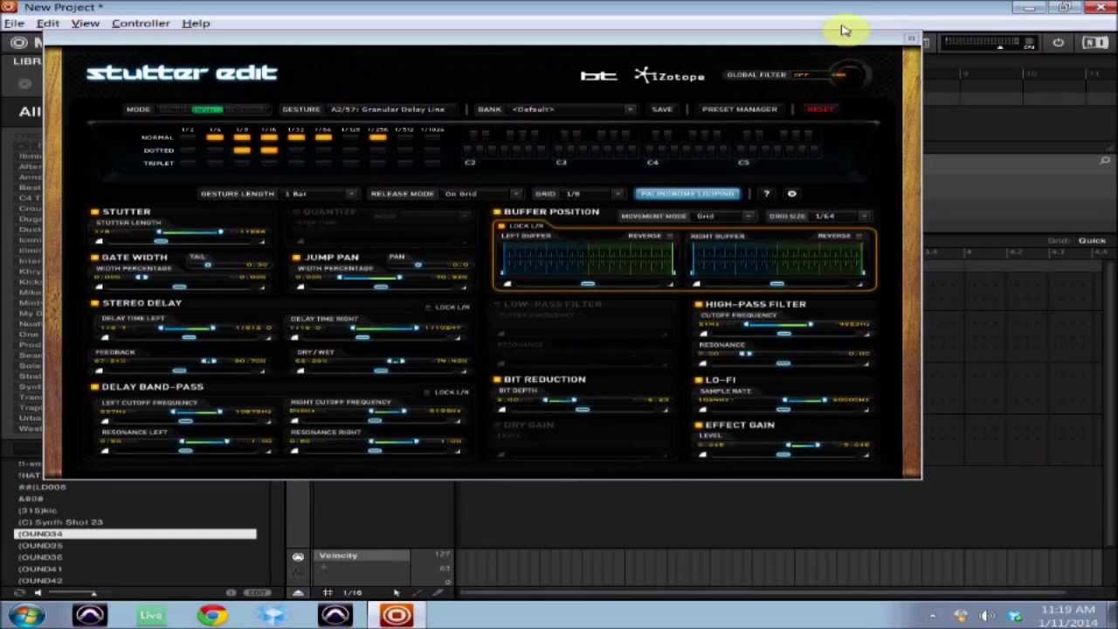
Task: Click the Maschine search magnifier icon
Action: click(x=1105, y=161)
